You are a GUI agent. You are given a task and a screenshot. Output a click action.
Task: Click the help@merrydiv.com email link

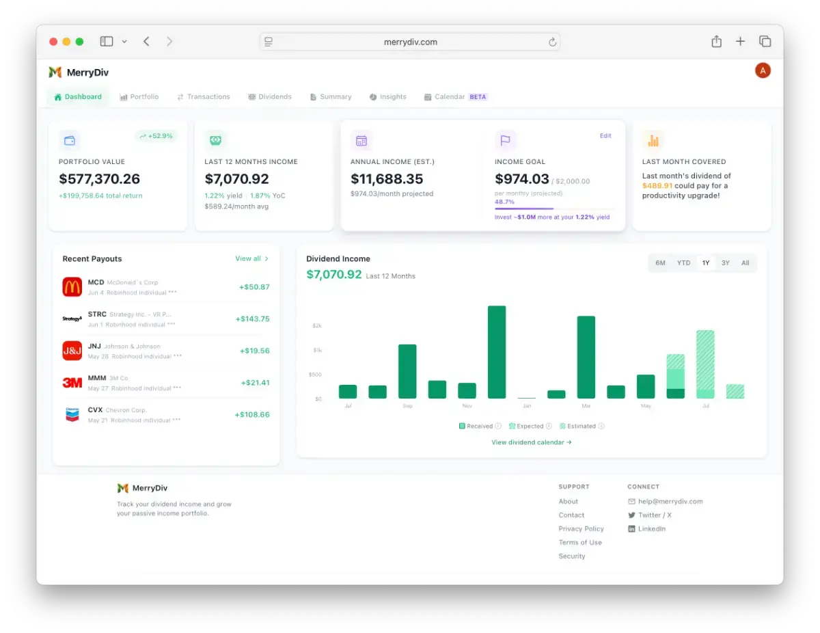(x=666, y=502)
